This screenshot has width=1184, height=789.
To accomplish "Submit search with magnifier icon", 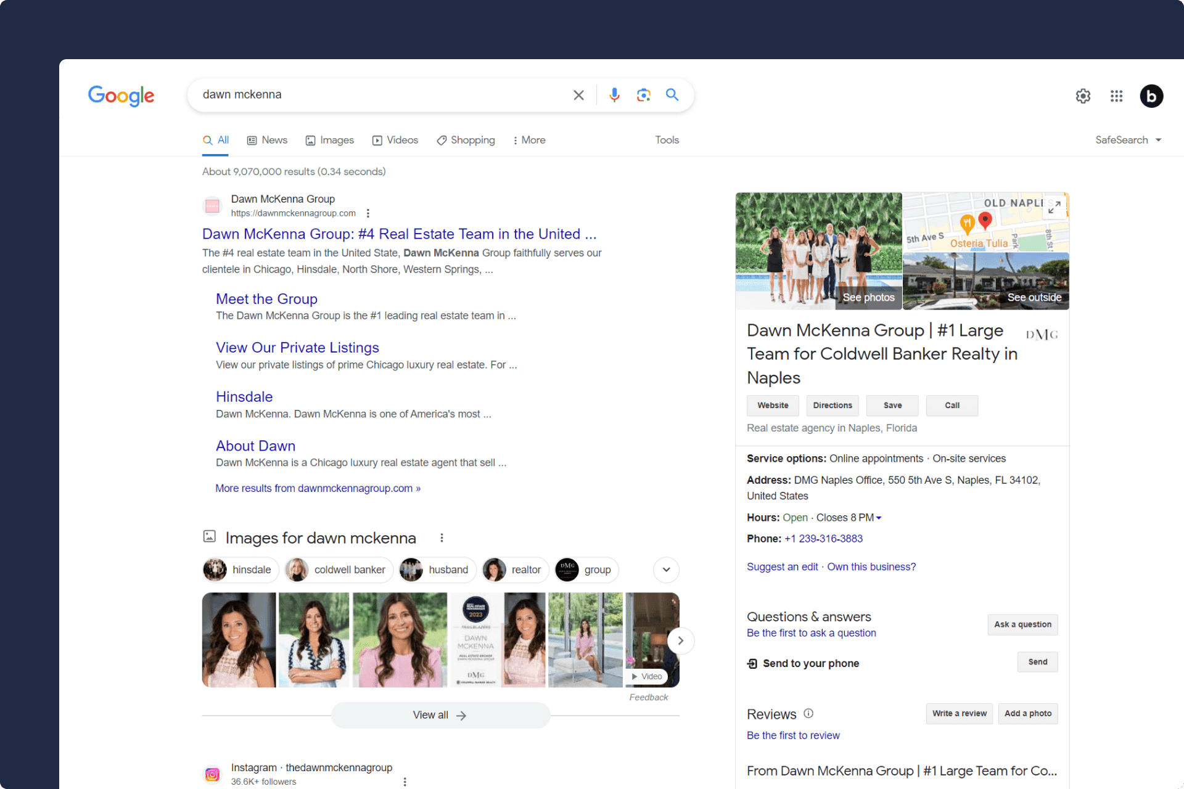I will (x=672, y=95).
